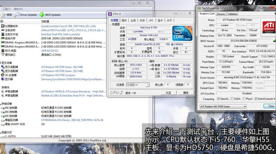Viewport: 276px width, 154px height.
Task: Click the 通讯端口 port icon
Action: coord(3,54)
